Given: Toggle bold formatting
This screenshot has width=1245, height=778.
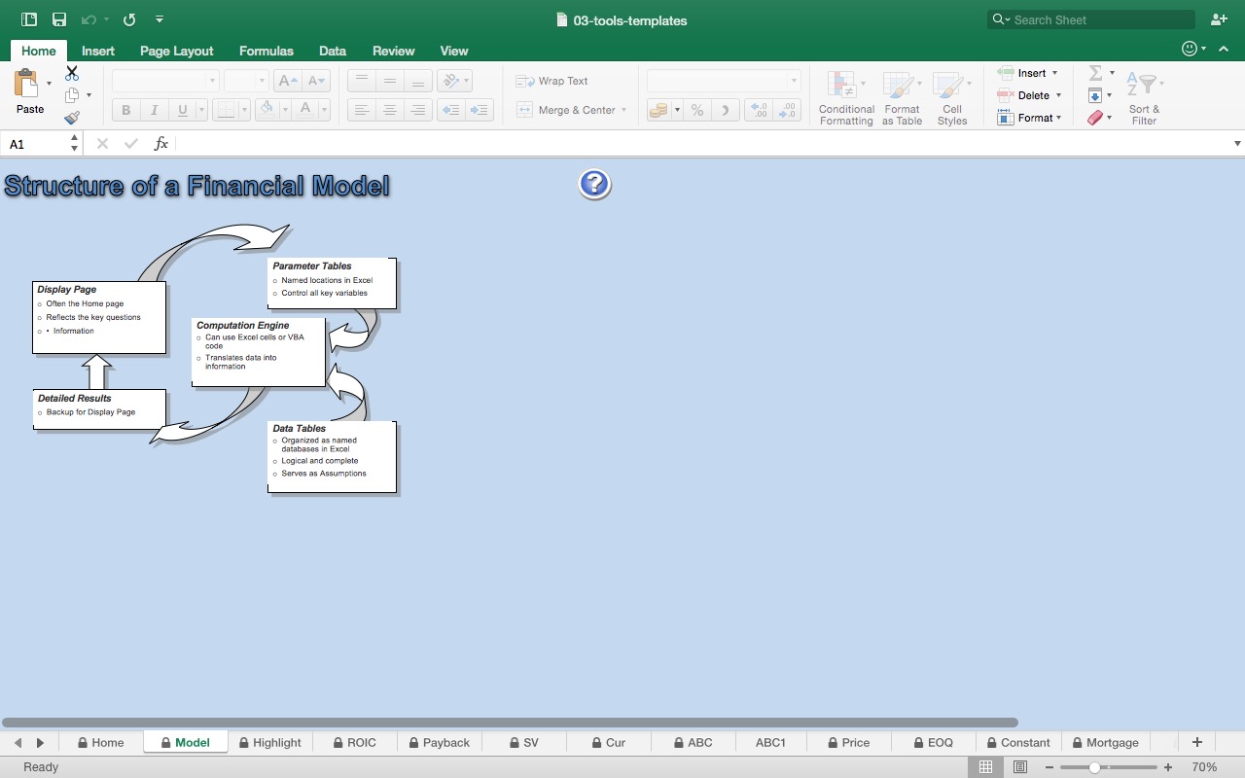Looking at the screenshot, I should [124, 110].
